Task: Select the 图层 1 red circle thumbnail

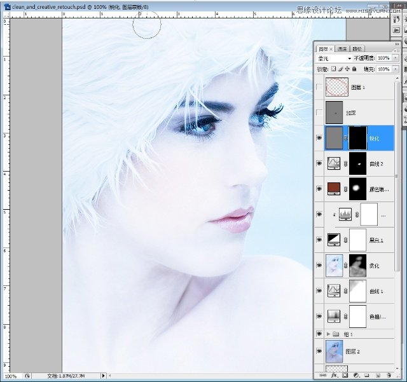Action: click(x=337, y=87)
